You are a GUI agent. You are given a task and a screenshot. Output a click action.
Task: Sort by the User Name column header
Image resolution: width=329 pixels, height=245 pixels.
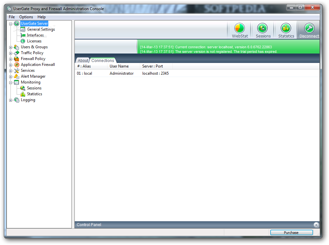[x=124, y=66]
